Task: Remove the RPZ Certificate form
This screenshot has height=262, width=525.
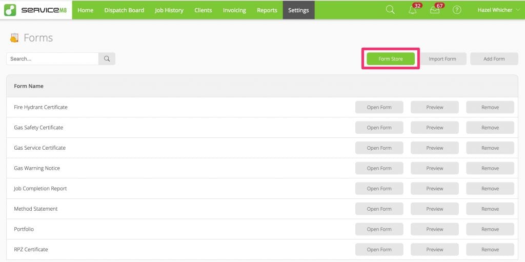Action: (x=490, y=250)
